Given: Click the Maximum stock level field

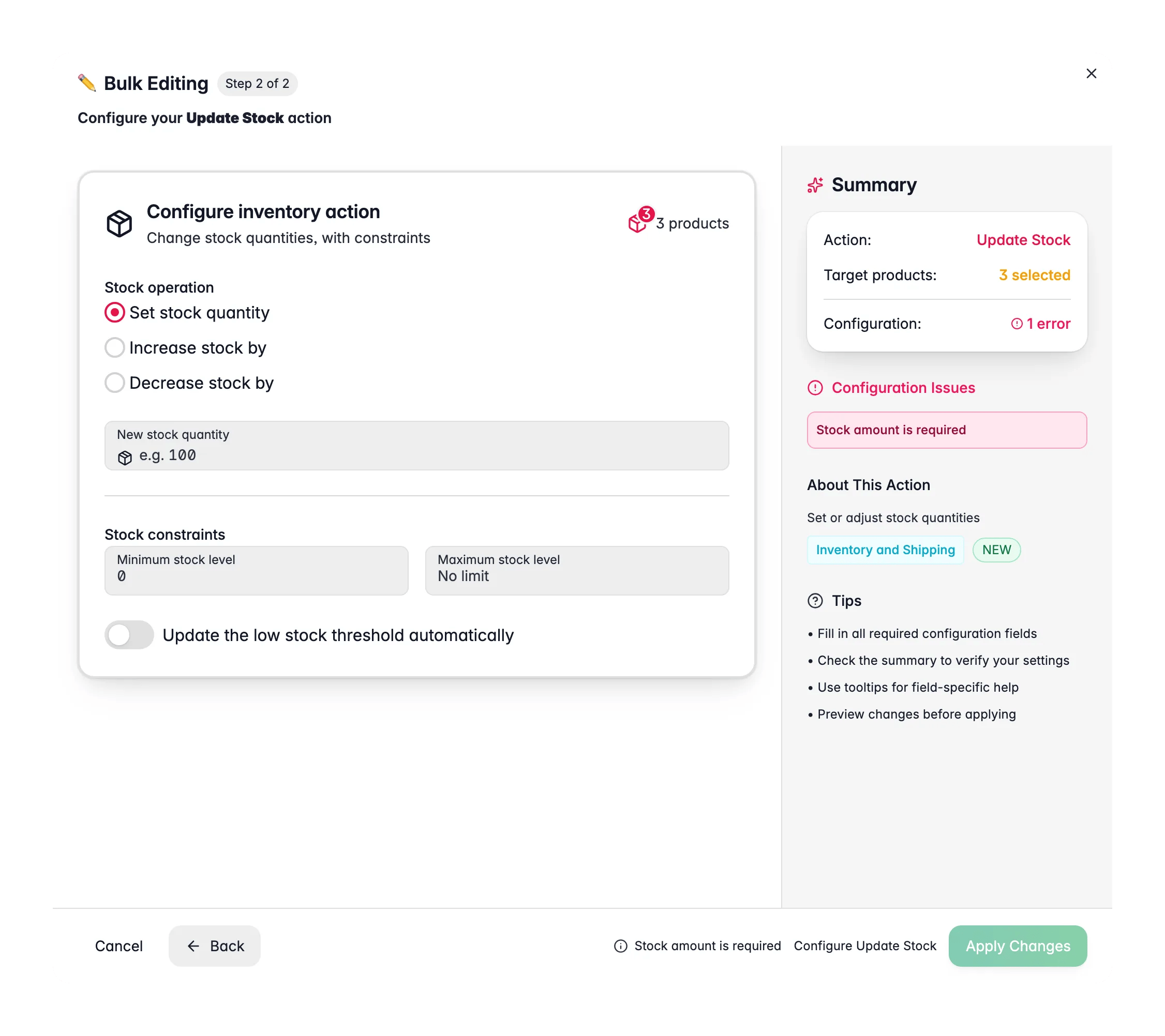Looking at the screenshot, I should 577,571.
